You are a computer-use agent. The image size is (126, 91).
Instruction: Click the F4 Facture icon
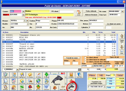[x=38, y=75]
